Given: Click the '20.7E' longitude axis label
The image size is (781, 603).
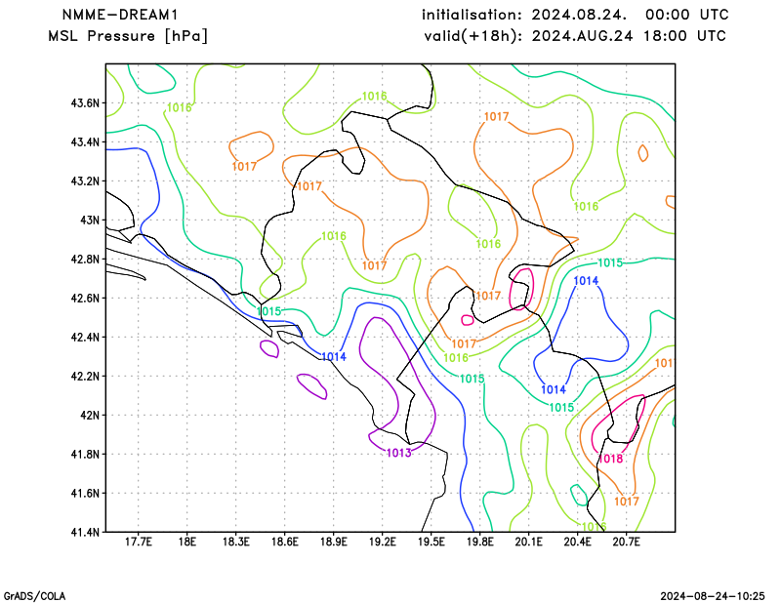Looking at the screenshot, I should click(x=626, y=542).
